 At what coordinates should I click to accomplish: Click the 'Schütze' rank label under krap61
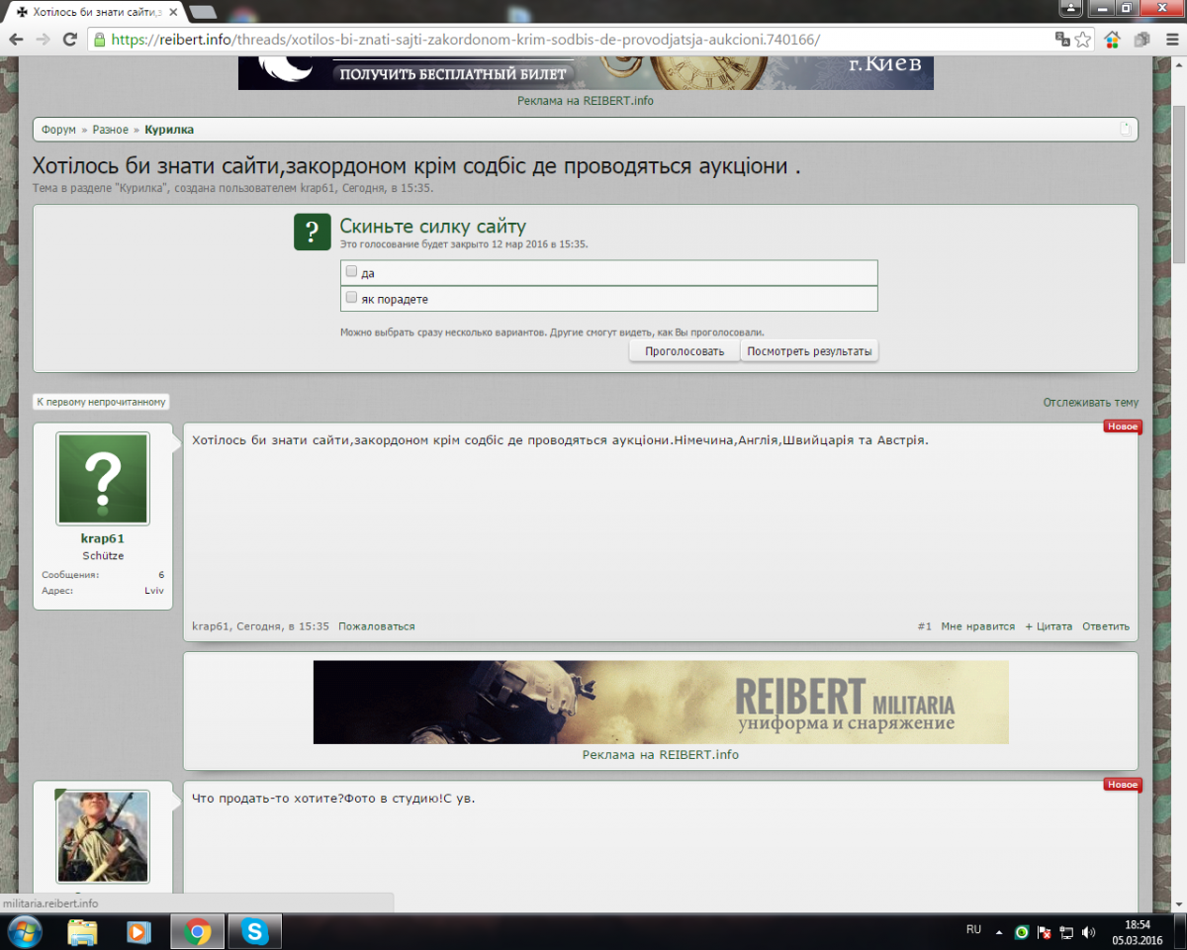click(103, 556)
